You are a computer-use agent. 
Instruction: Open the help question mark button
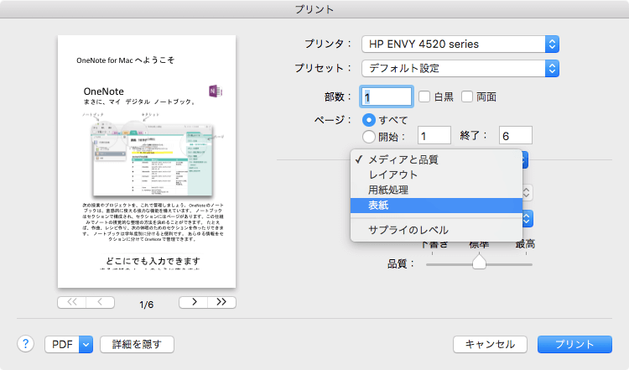[26, 344]
